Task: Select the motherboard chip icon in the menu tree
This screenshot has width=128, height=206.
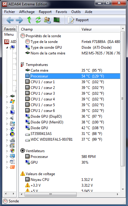Action: (x=12, y=96)
